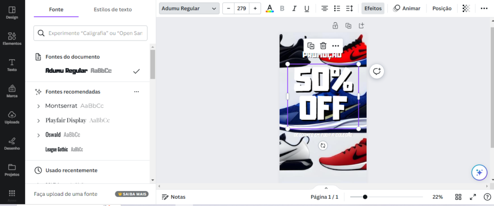Click the Canva magic assistant sparkle button
The height and width of the screenshot is (206, 494).
pyautogui.click(x=479, y=172)
